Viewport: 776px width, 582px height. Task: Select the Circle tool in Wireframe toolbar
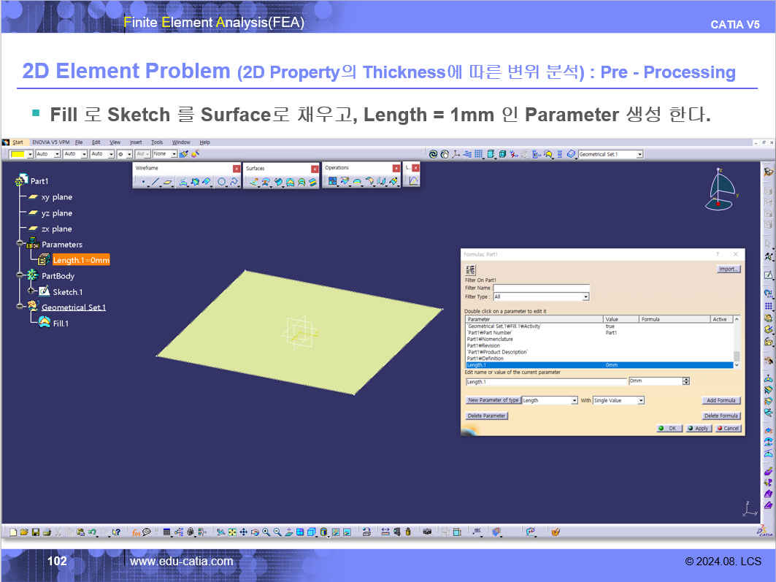point(221,182)
